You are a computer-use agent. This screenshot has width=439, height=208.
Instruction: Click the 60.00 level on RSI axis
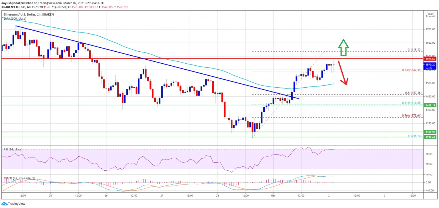tap(429, 154)
